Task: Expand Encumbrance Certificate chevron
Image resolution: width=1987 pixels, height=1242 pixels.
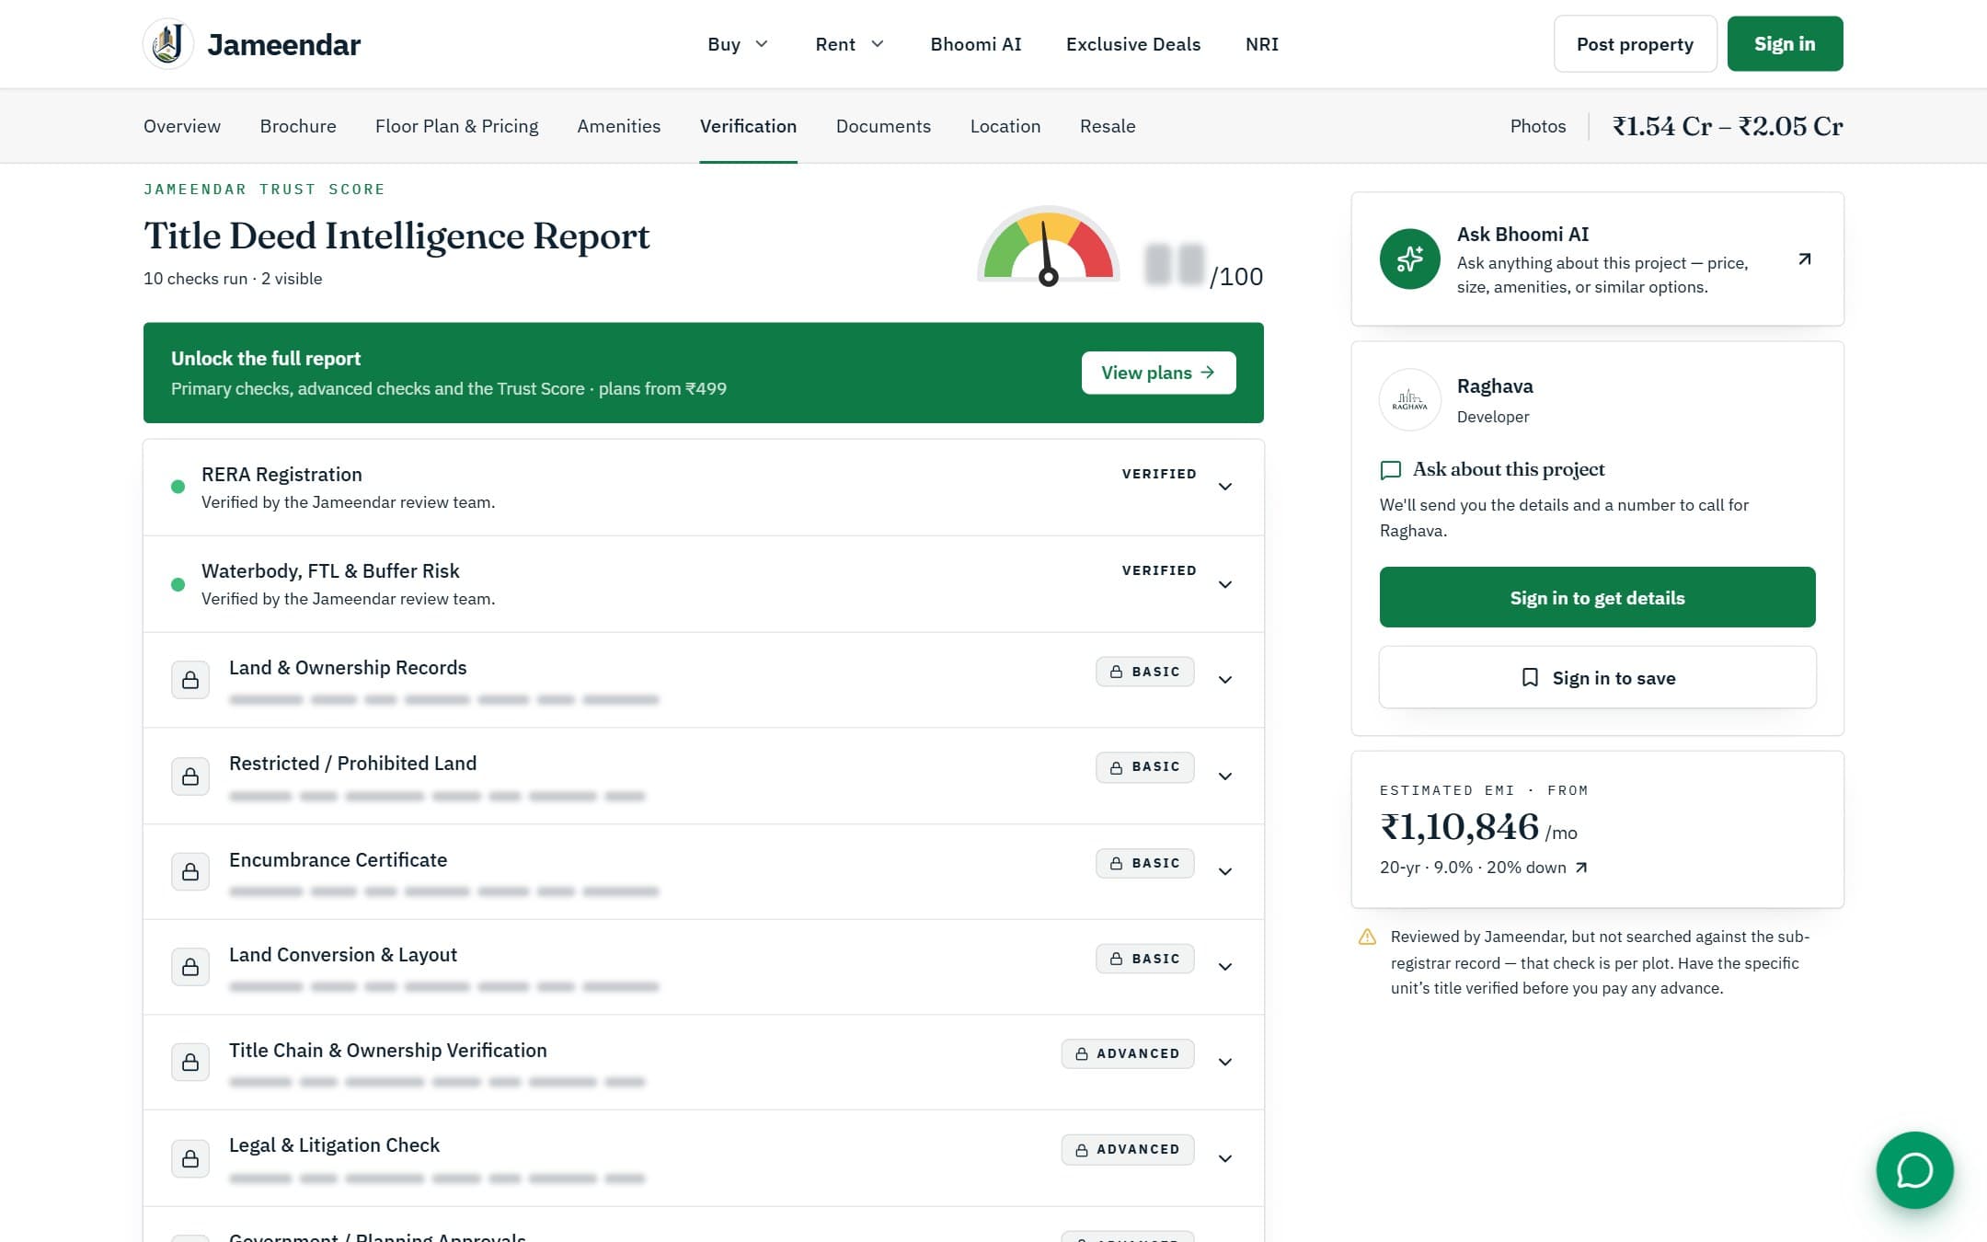Action: (x=1225, y=871)
